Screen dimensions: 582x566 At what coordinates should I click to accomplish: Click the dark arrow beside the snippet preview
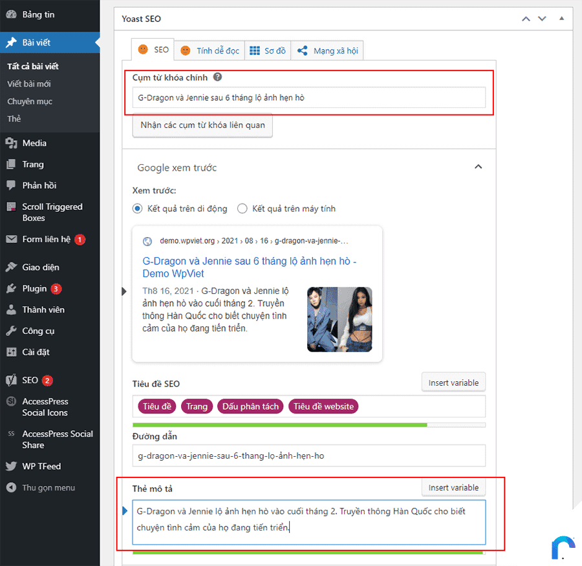point(124,291)
